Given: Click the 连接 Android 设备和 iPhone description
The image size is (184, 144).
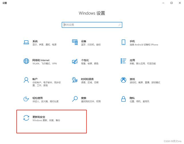Looking at the screenshot, I should 144,45.
